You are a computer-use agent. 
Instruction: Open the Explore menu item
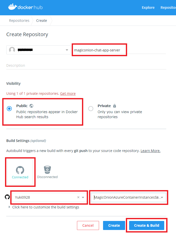click(148, 8)
